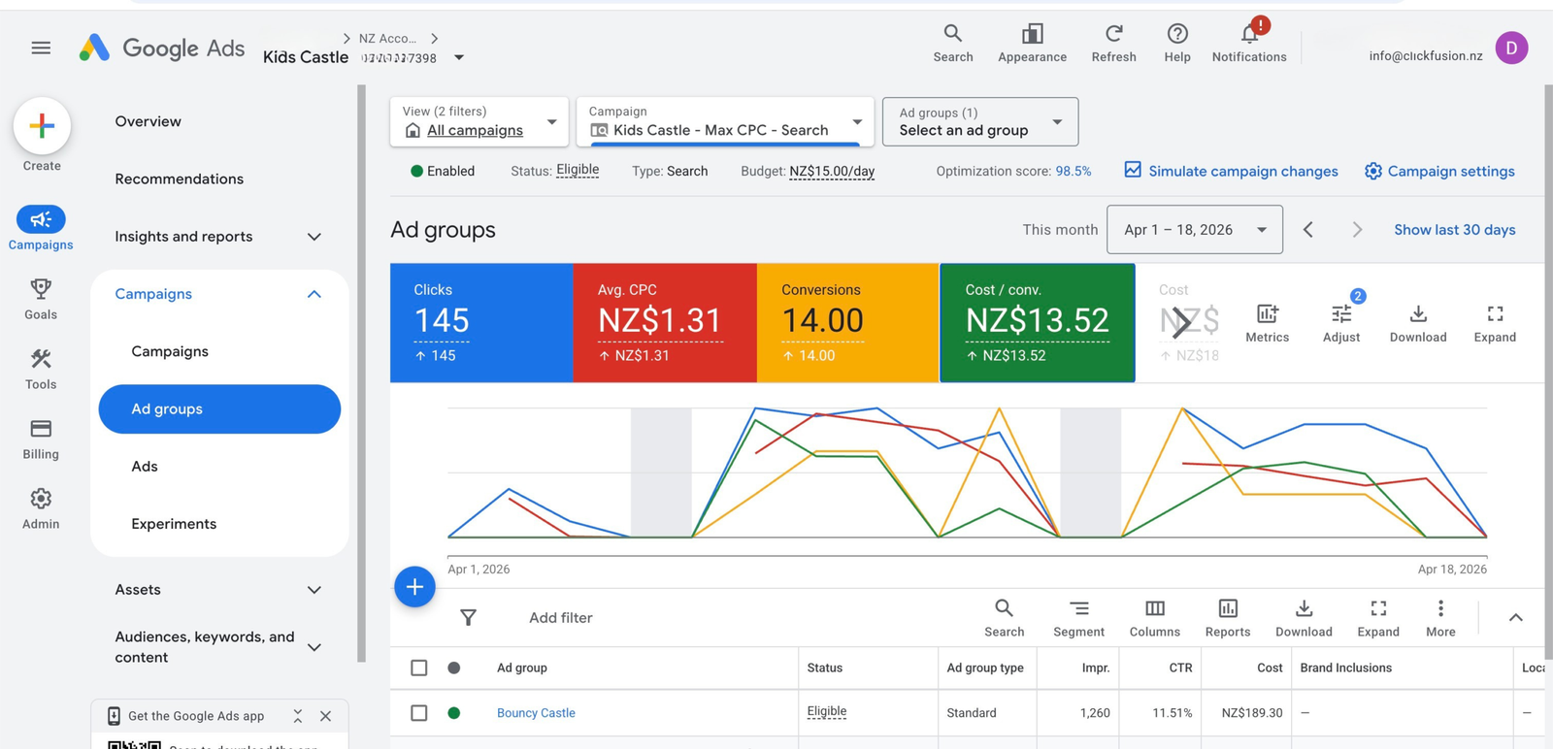The height and width of the screenshot is (749, 1553).
Task: Open Campaigns in the left rail
Action: tap(41, 228)
